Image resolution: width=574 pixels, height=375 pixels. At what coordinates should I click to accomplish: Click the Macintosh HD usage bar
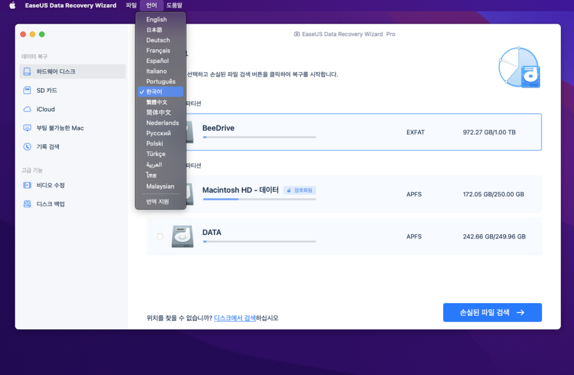click(x=260, y=199)
